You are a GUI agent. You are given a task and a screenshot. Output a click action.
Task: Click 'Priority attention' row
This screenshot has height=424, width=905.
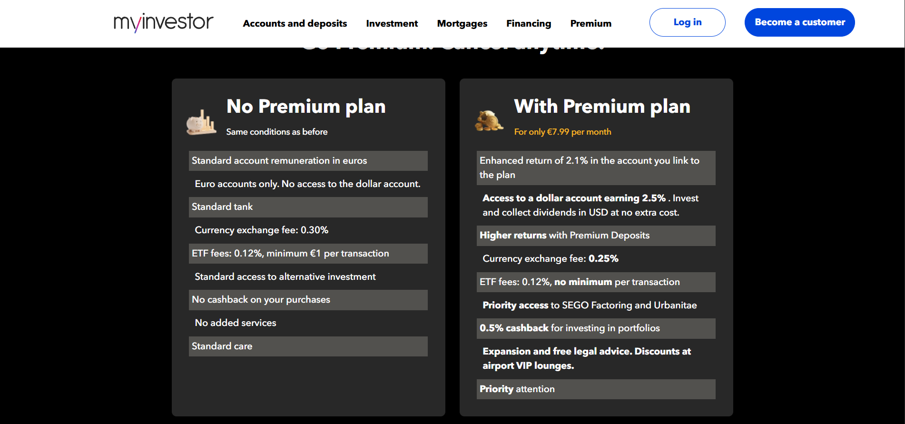(596, 389)
